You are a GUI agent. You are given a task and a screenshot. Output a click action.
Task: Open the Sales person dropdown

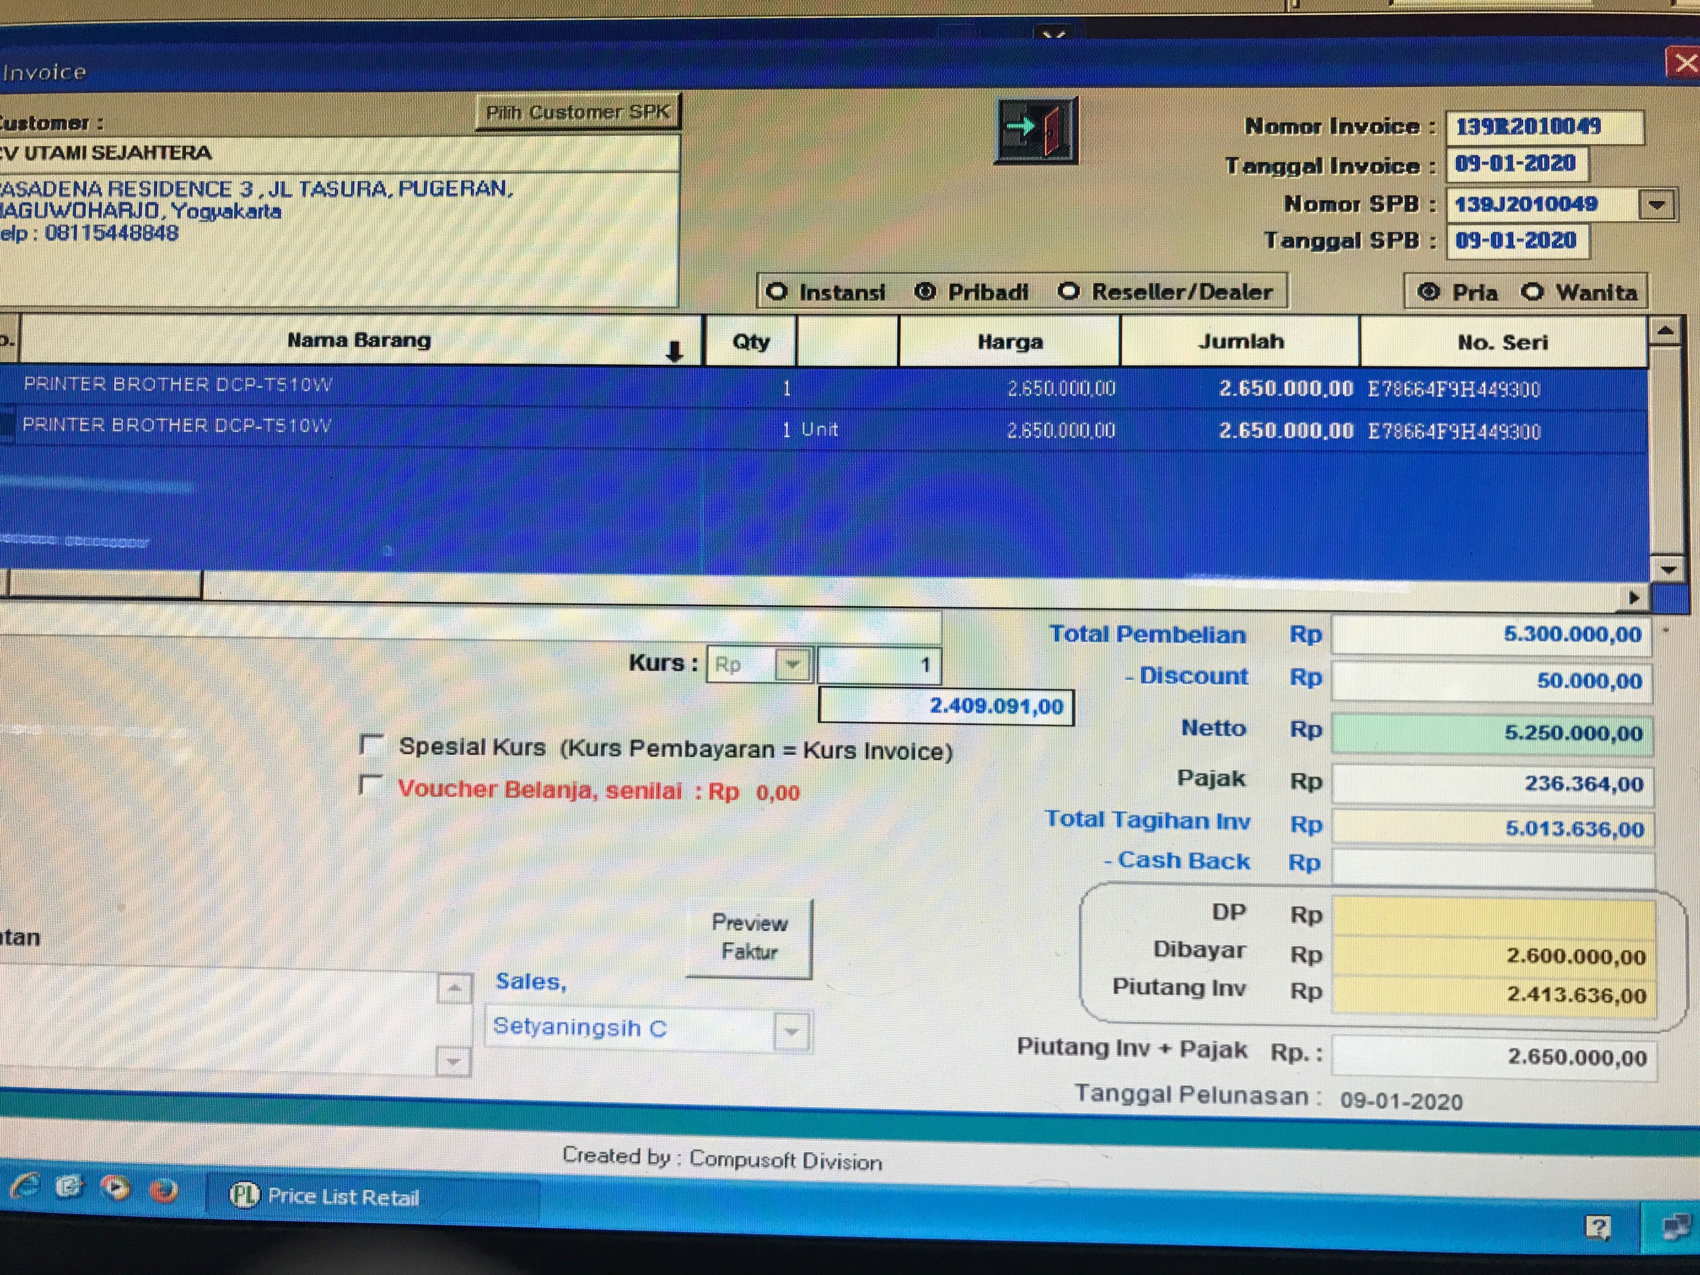(791, 1030)
